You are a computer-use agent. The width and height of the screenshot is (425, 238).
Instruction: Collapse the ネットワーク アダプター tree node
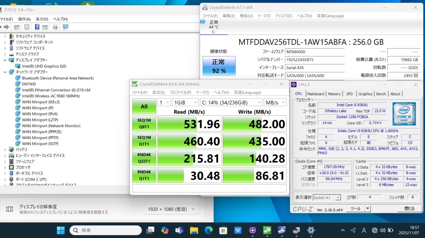point(5,72)
